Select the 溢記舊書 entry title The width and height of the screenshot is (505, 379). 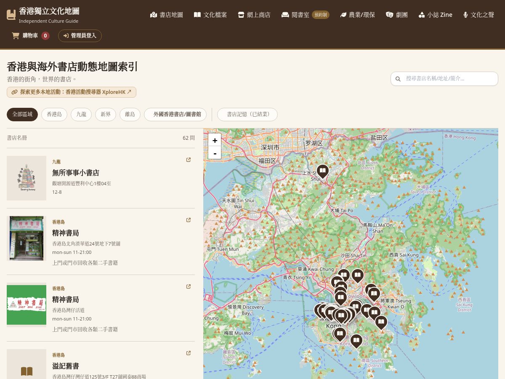point(66,366)
